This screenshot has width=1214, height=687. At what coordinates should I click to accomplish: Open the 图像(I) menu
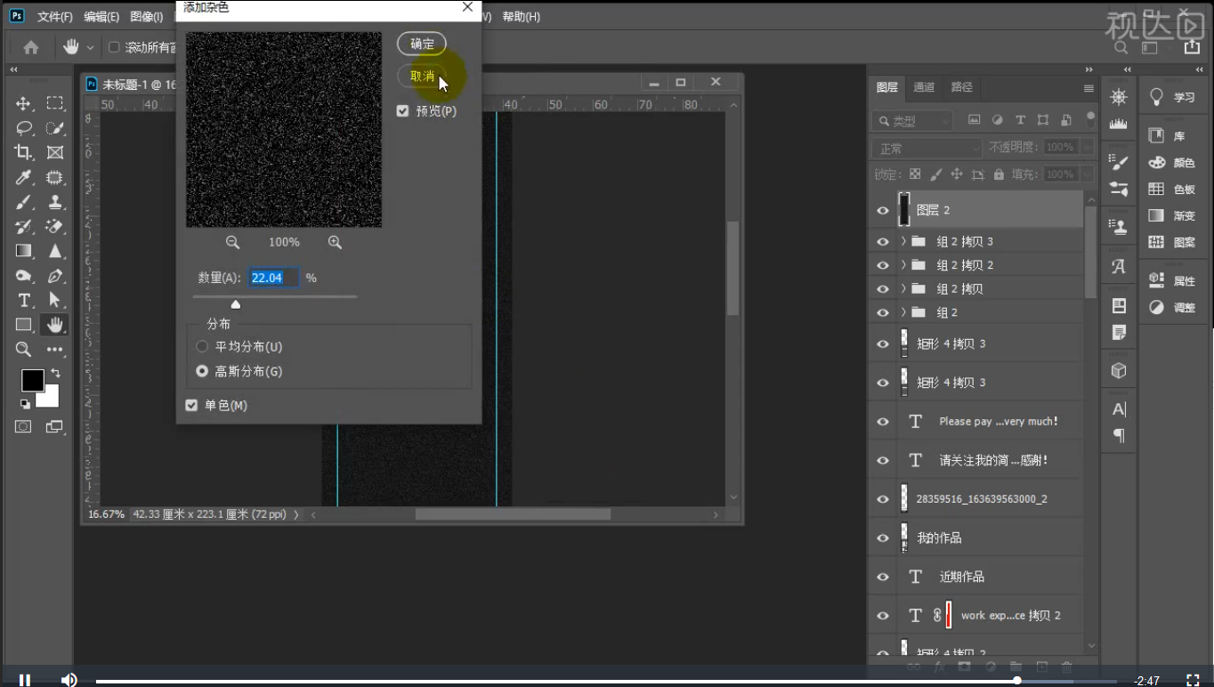(147, 17)
